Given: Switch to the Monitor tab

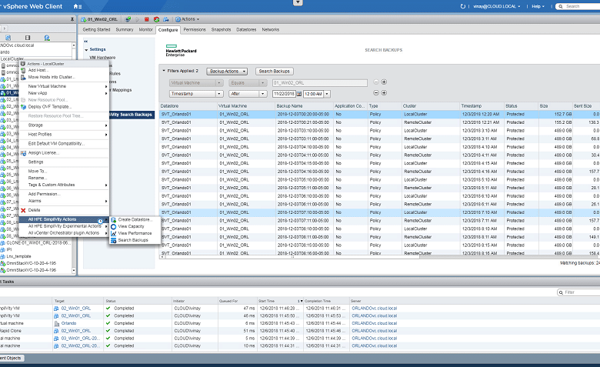Looking at the screenshot, I should click(x=146, y=29).
